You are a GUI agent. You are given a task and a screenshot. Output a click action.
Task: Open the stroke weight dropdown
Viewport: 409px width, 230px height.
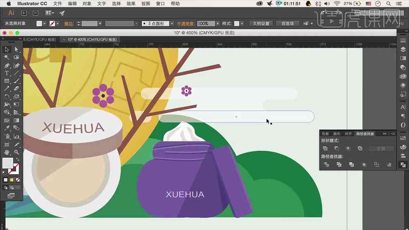pyautogui.click(x=100, y=24)
